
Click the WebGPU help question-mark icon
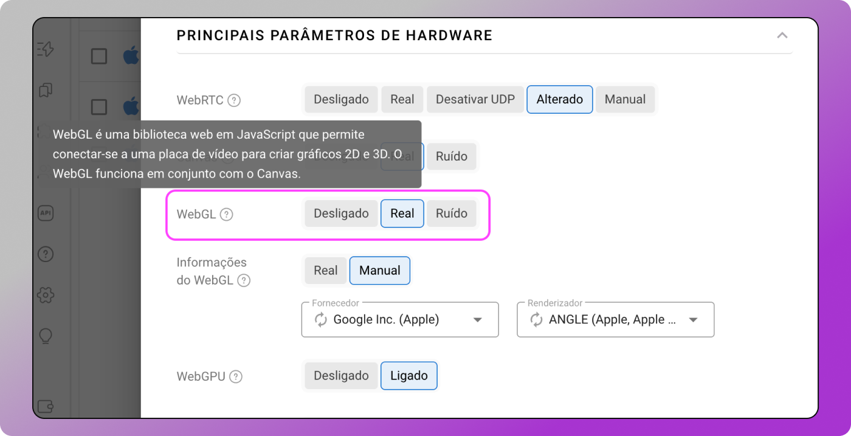coord(236,376)
